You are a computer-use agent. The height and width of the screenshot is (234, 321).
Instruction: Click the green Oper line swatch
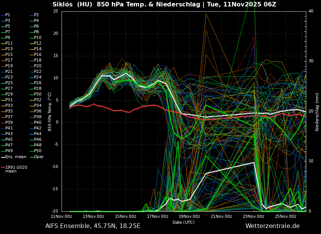point(32,157)
